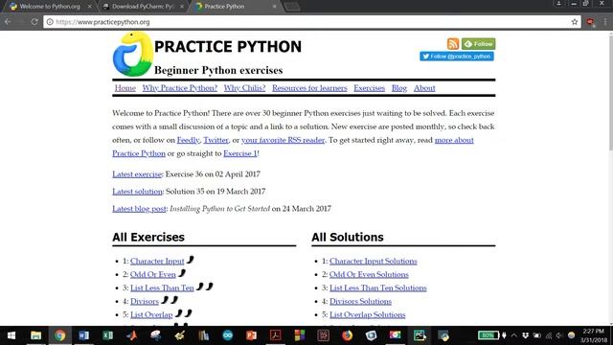Open the Odd Or Even exercise
This screenshot has height=345, width=613.
pyautogui.click(x=153, y=275)
